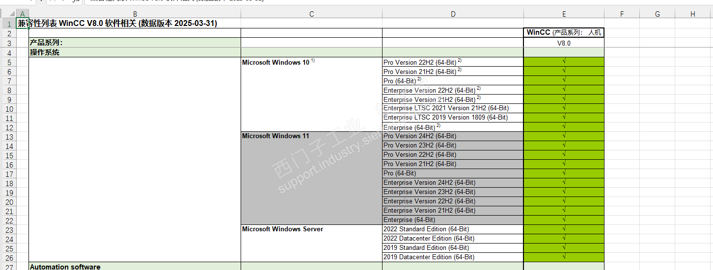Click 'Enterprise LTSC 2021 Version 21H2 (64-Bit)' cell

pos(453,108)
